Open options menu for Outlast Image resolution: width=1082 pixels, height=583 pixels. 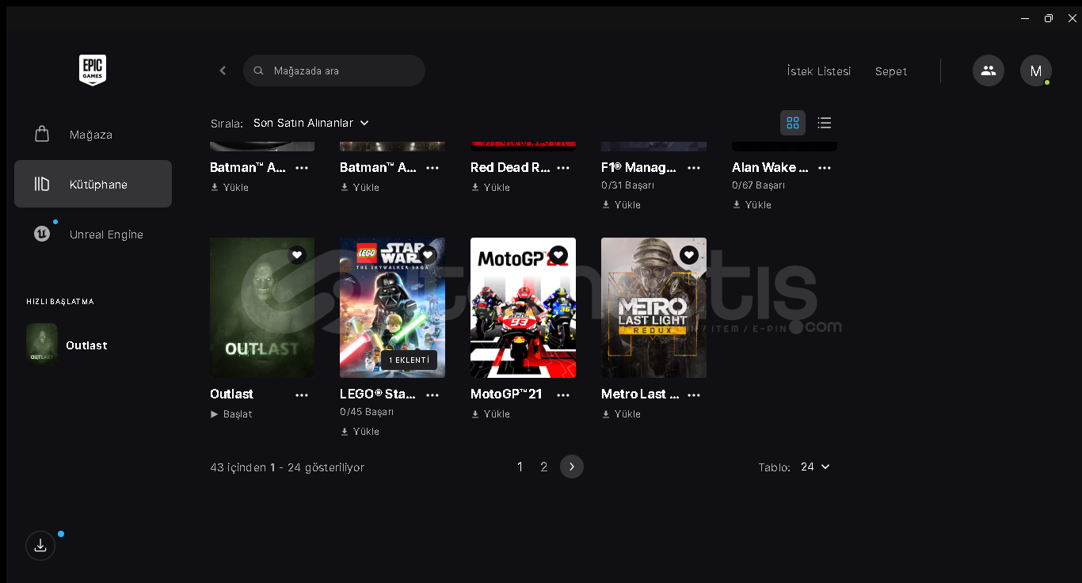pos(302,394)
